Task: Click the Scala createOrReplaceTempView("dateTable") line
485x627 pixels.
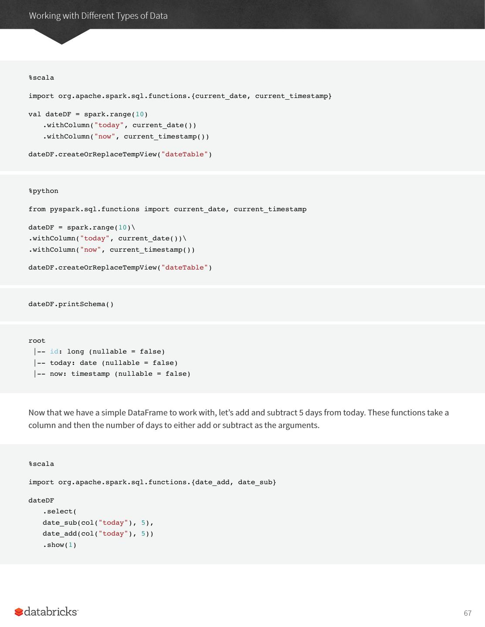Action: (120, 155)
